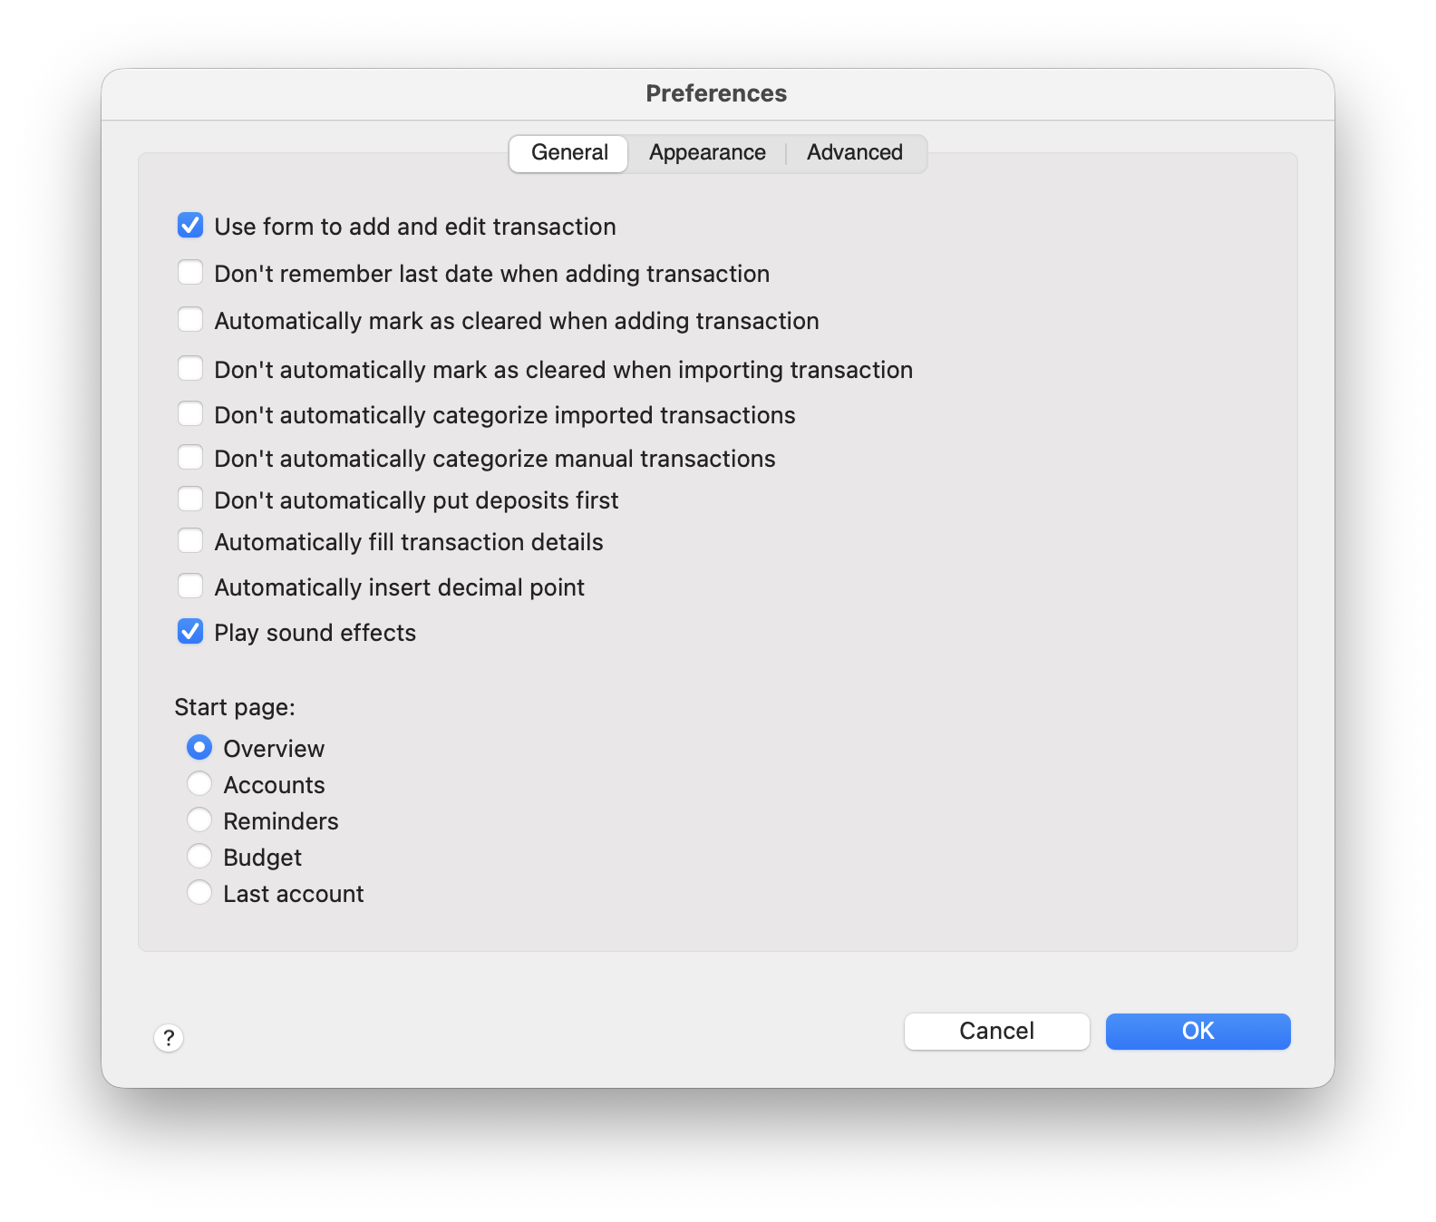Dismiss the dialog via Cancel

click(995, 1031)
